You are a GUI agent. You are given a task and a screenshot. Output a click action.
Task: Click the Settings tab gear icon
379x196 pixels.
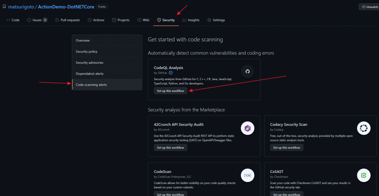click(x=209, y=20)
